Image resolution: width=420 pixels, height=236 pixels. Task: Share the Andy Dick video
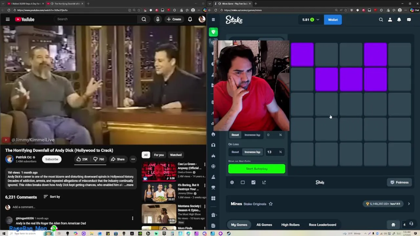tap(117, 159)
